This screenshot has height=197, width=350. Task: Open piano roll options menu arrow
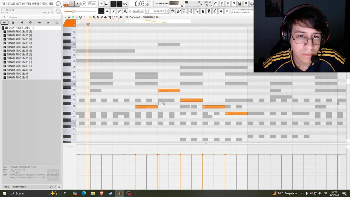pyautogui.click(x=65, y=17)
